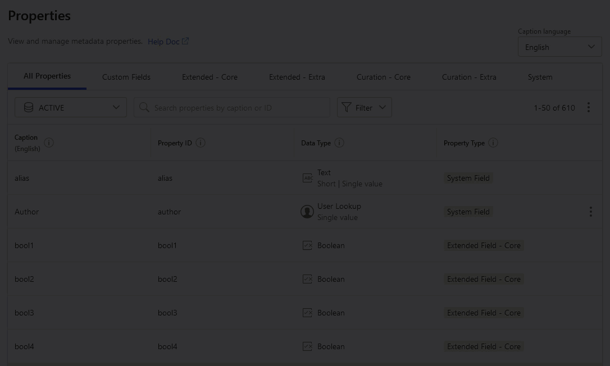
Task: Click the Property Type info icon
Action: pos(493,143)
